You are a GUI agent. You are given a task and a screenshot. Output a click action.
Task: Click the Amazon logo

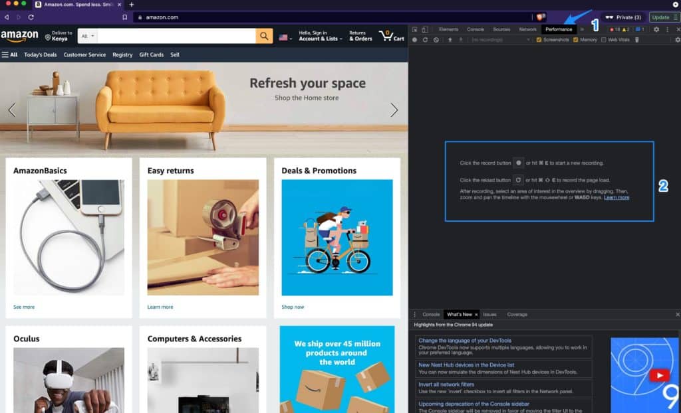[19, 36]
